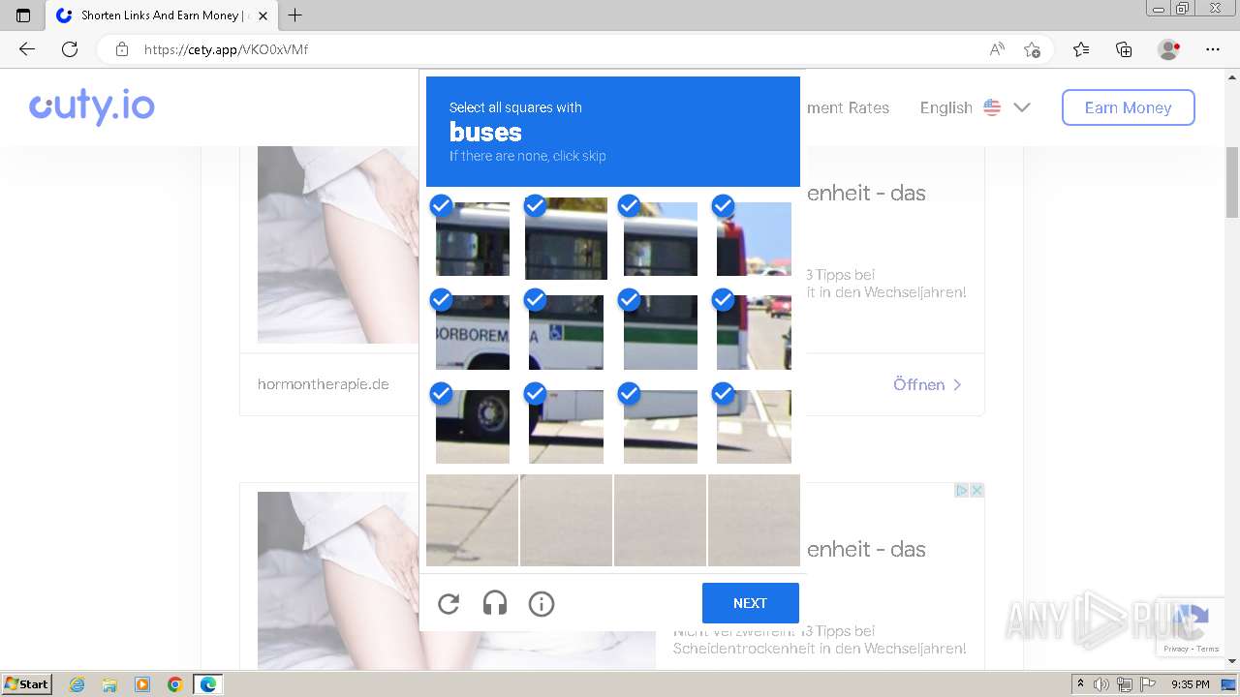Click the Earn Money button

[1128, 107]
